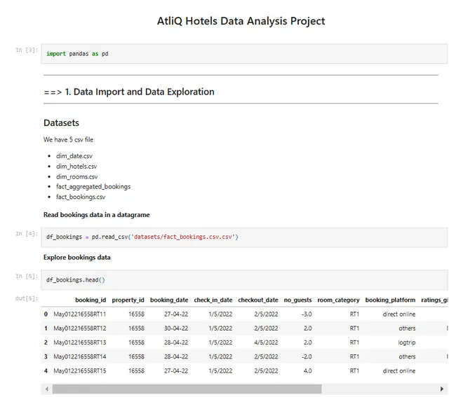Image resolution: width=456 pixels, height=397 pixels.
Task: Click the horizontal scrollbar right arrow
Action: (x=442, y=389)
